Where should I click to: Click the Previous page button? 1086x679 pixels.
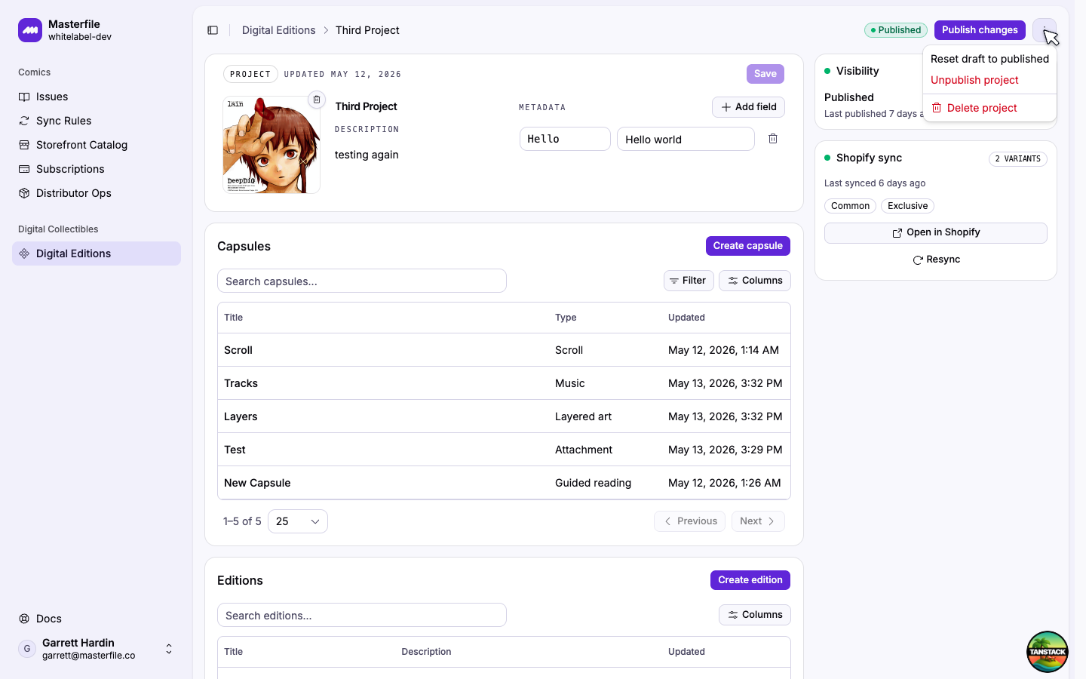(x=690, y=521)
